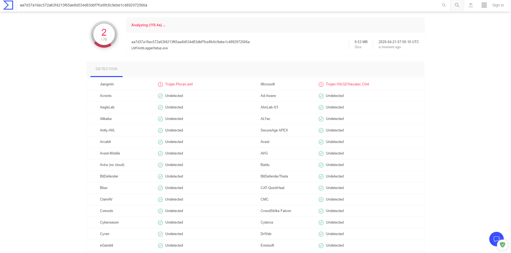The image size is (511, 253).
Task: Click the CrowdStrike Falcon engine row
Action: pyautogui.click(x=276, y=211)
